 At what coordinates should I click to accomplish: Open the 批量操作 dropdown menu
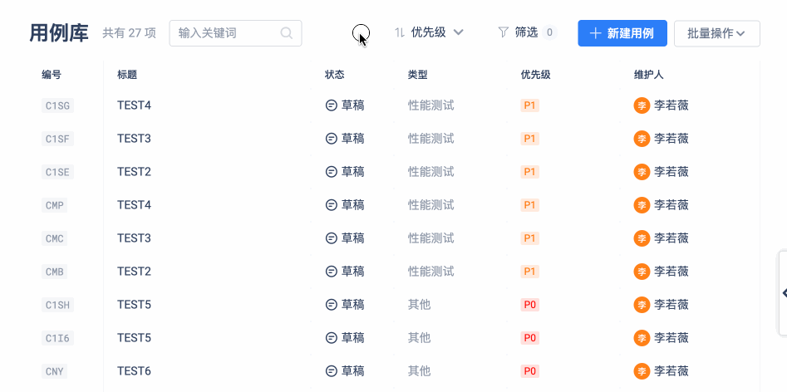[x=716, y=33]
